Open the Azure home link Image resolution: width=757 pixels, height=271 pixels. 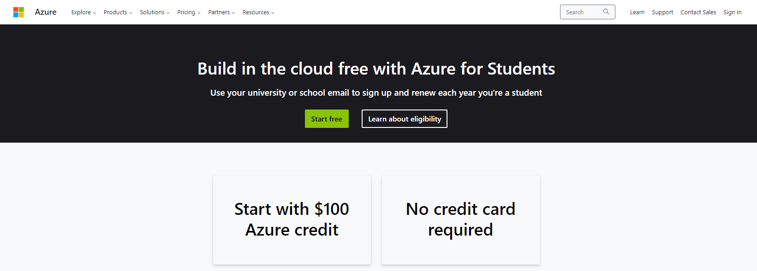pos(46,12)
